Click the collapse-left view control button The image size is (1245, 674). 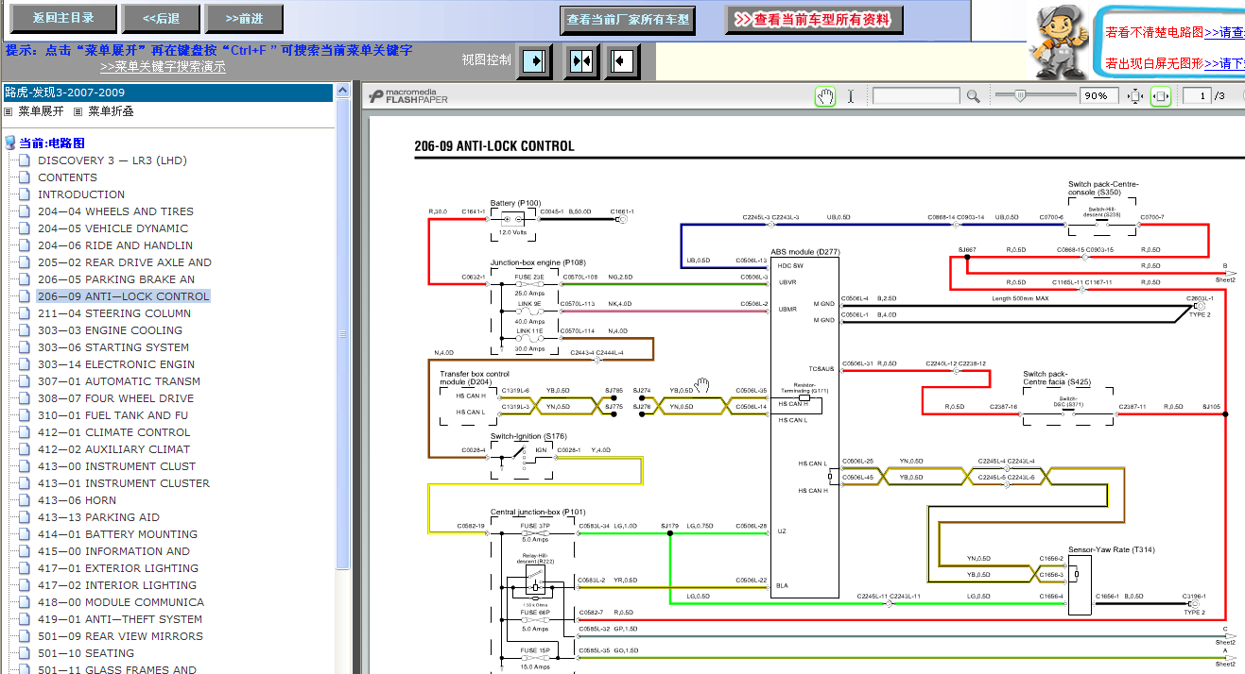pyautogui.click(x=622, y=61)
